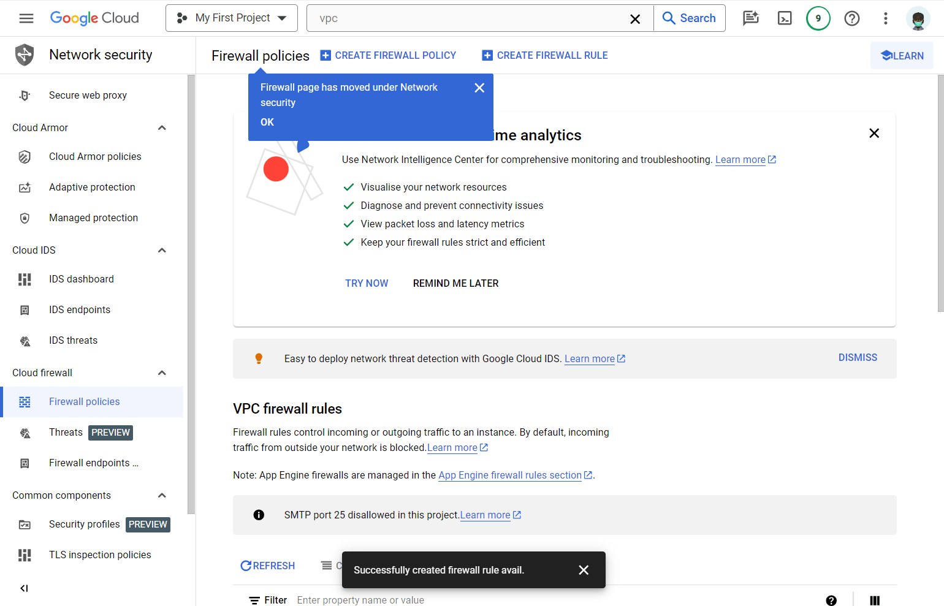The height and width of the screenshot is (606, 944).
Task: Collapse the Cloud IDS section
Action: (x=162, y=250)
